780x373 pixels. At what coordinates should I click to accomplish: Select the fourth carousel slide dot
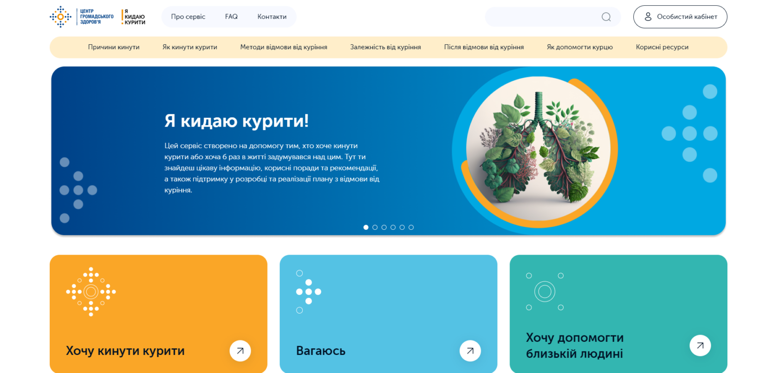pos(393,227)
